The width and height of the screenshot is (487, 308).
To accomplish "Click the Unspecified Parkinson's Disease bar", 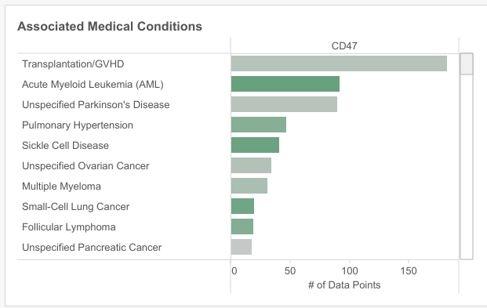I will click(x=284, y=104).
